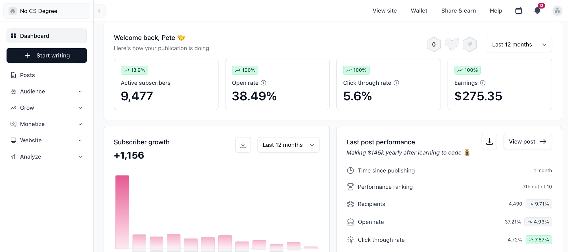Open the user profile avatar
The width and height of the screenshot is (568, 252).
tap(557, 11)
